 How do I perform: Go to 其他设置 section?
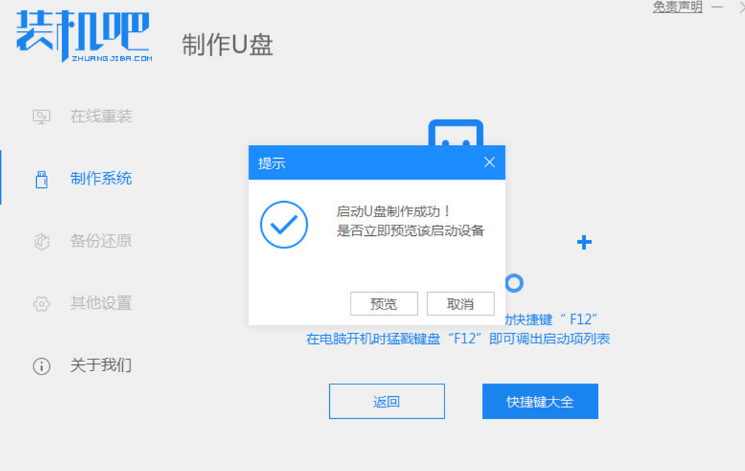click(x=101, y=303)
